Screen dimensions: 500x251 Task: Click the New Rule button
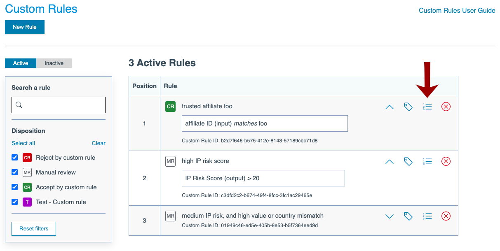tap(25, 27)
